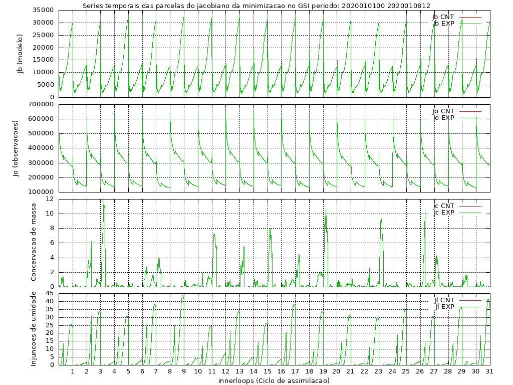Viewport: 513px width, 385px height.
Task: Click the 700000 tick on Jo axis
Action: pyautogui.click(x=41, y=104)
